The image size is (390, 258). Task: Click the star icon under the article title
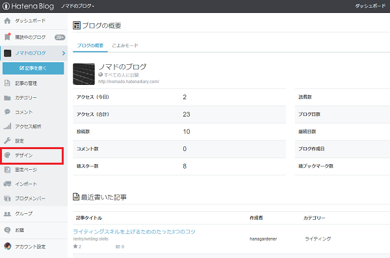(x=75, y=246)
